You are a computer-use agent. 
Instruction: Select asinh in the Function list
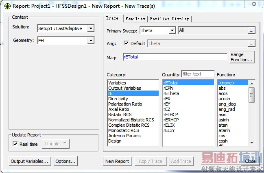233,120
